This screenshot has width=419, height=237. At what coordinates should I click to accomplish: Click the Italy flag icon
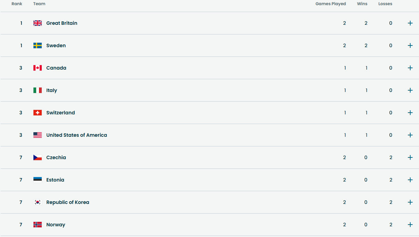pos(38,90)
